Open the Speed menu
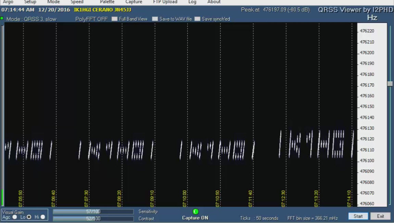Viewport: 394px width, 223px height. click(77, 2)
